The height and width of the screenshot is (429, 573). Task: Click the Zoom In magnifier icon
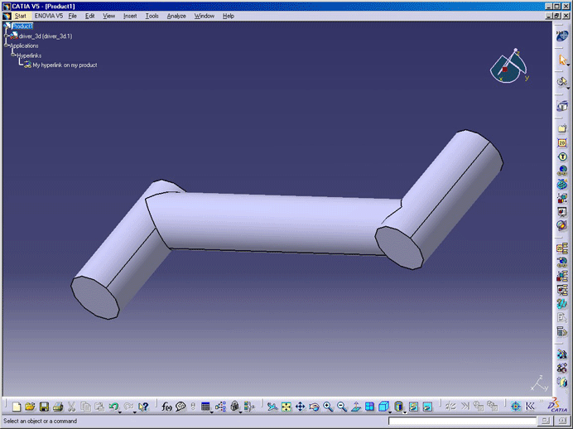pos(328,407)
